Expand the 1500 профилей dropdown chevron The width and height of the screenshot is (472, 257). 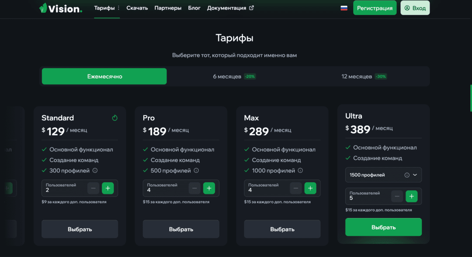415,175
